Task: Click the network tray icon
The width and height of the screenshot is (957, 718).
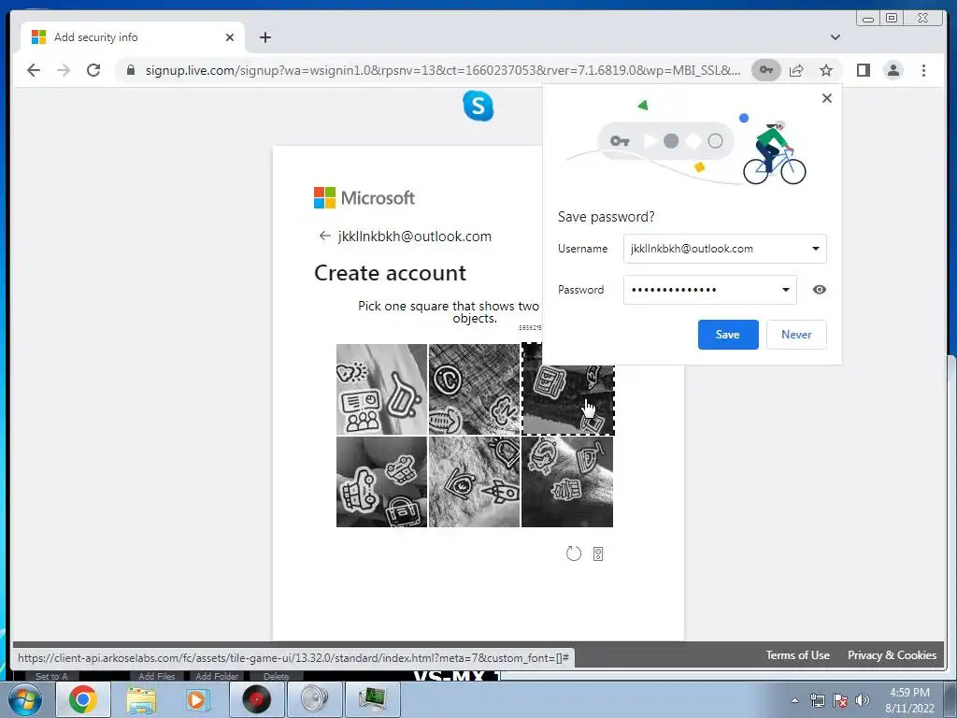Action: [x=817, y=700]
